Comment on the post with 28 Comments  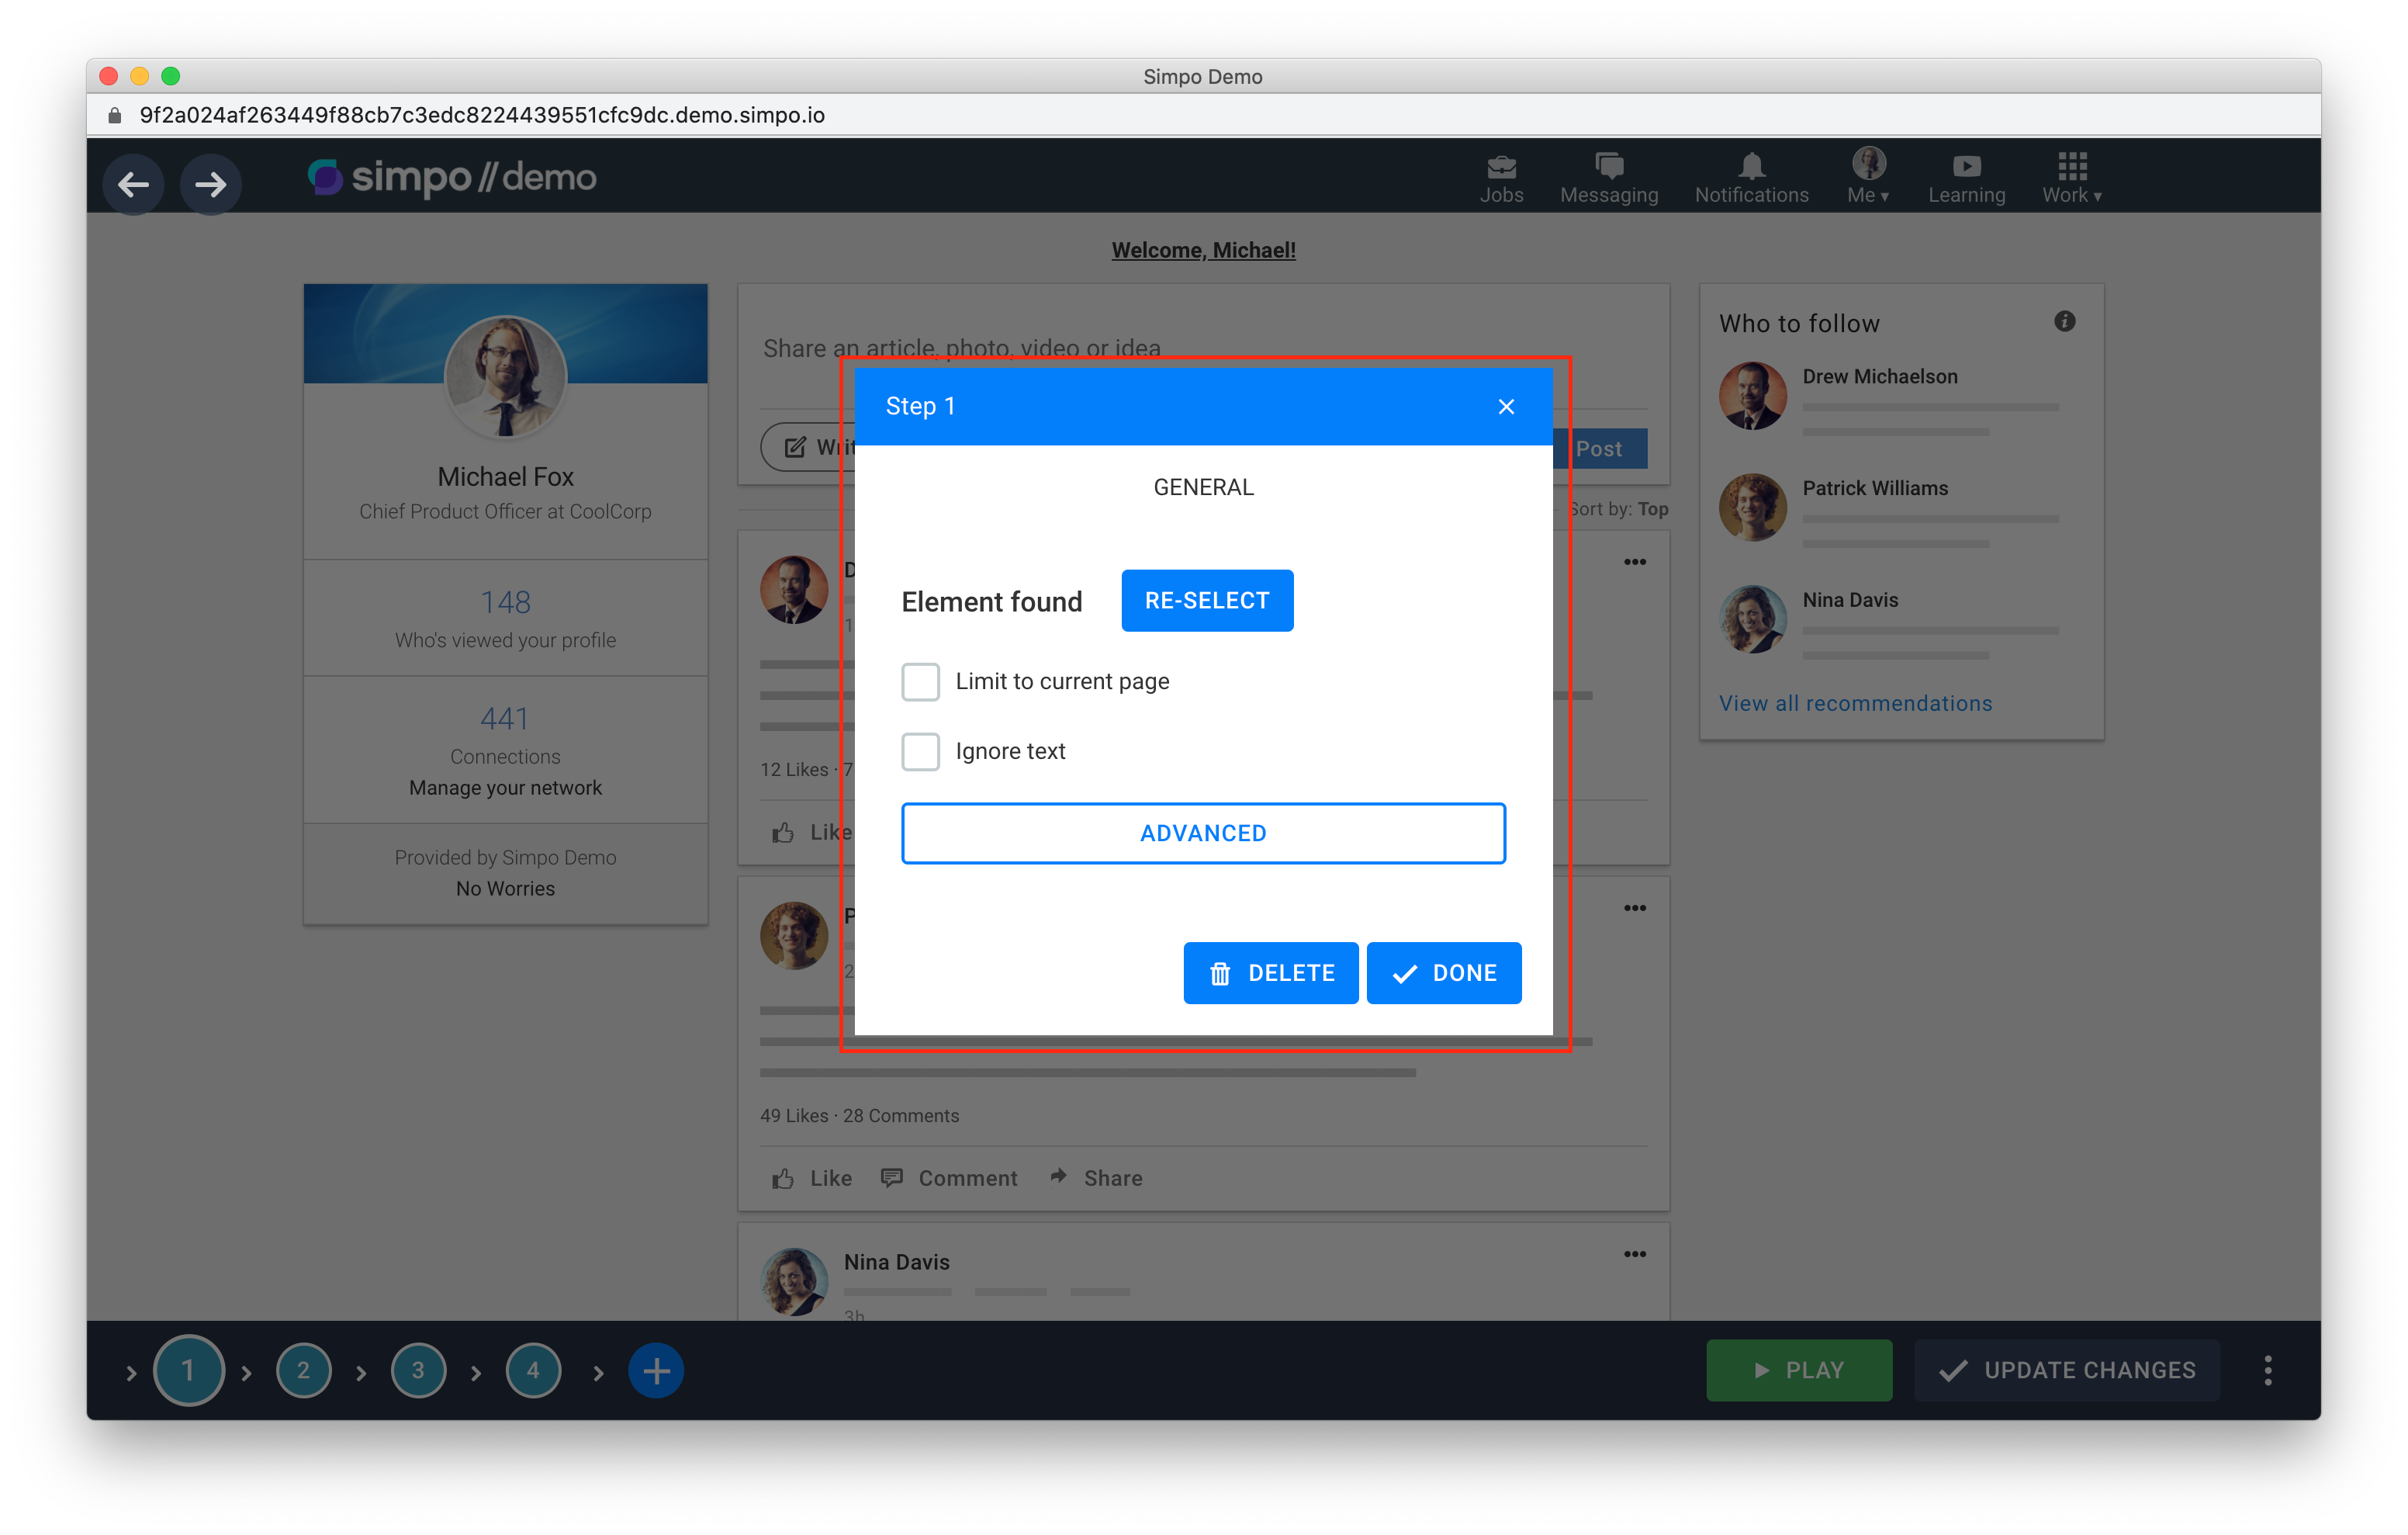pyautogui.click(x=949, y=1178)
